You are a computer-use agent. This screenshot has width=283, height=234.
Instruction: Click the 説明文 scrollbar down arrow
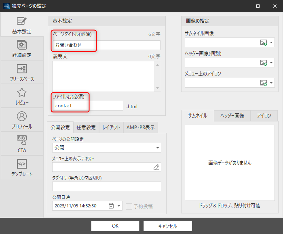[157, 88]
